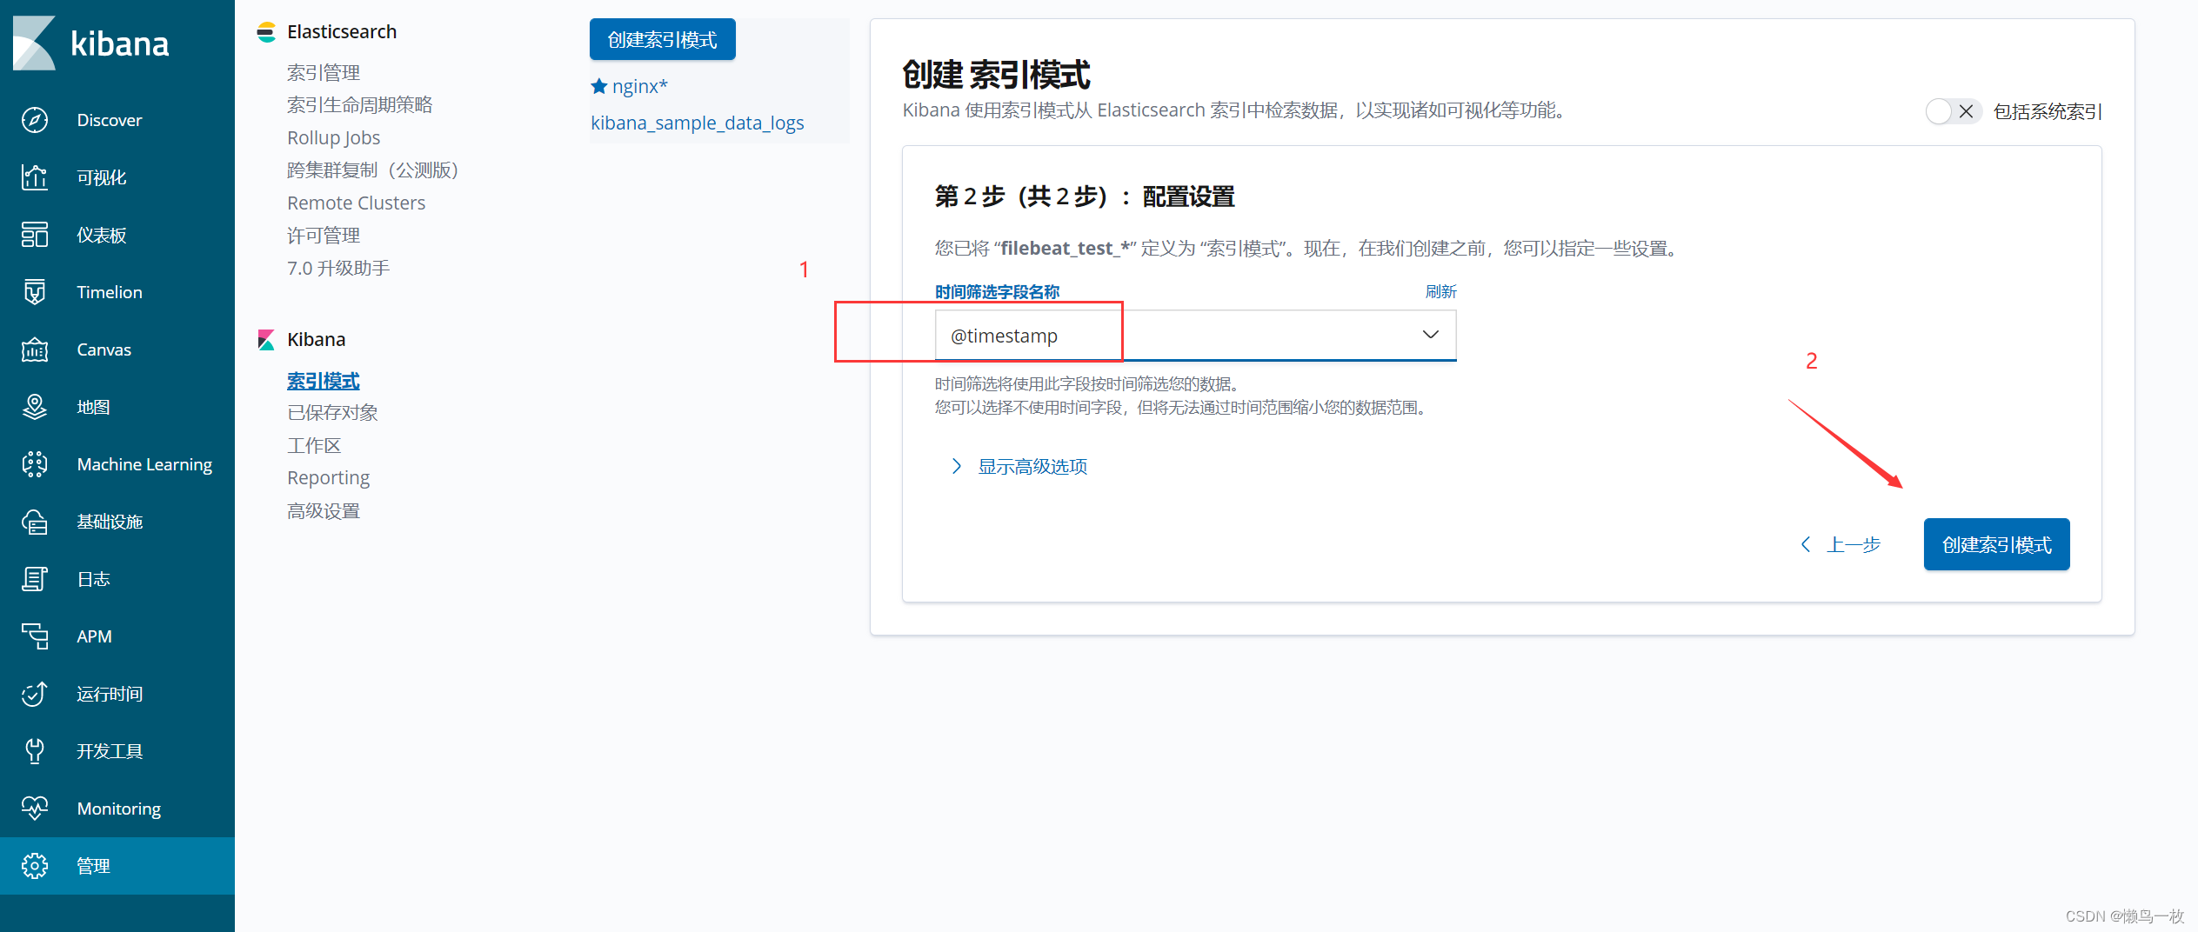This screenshot has height=932, width=2198.
Task: Go to Monitoring in sidebar
Action: pos(119,809)
